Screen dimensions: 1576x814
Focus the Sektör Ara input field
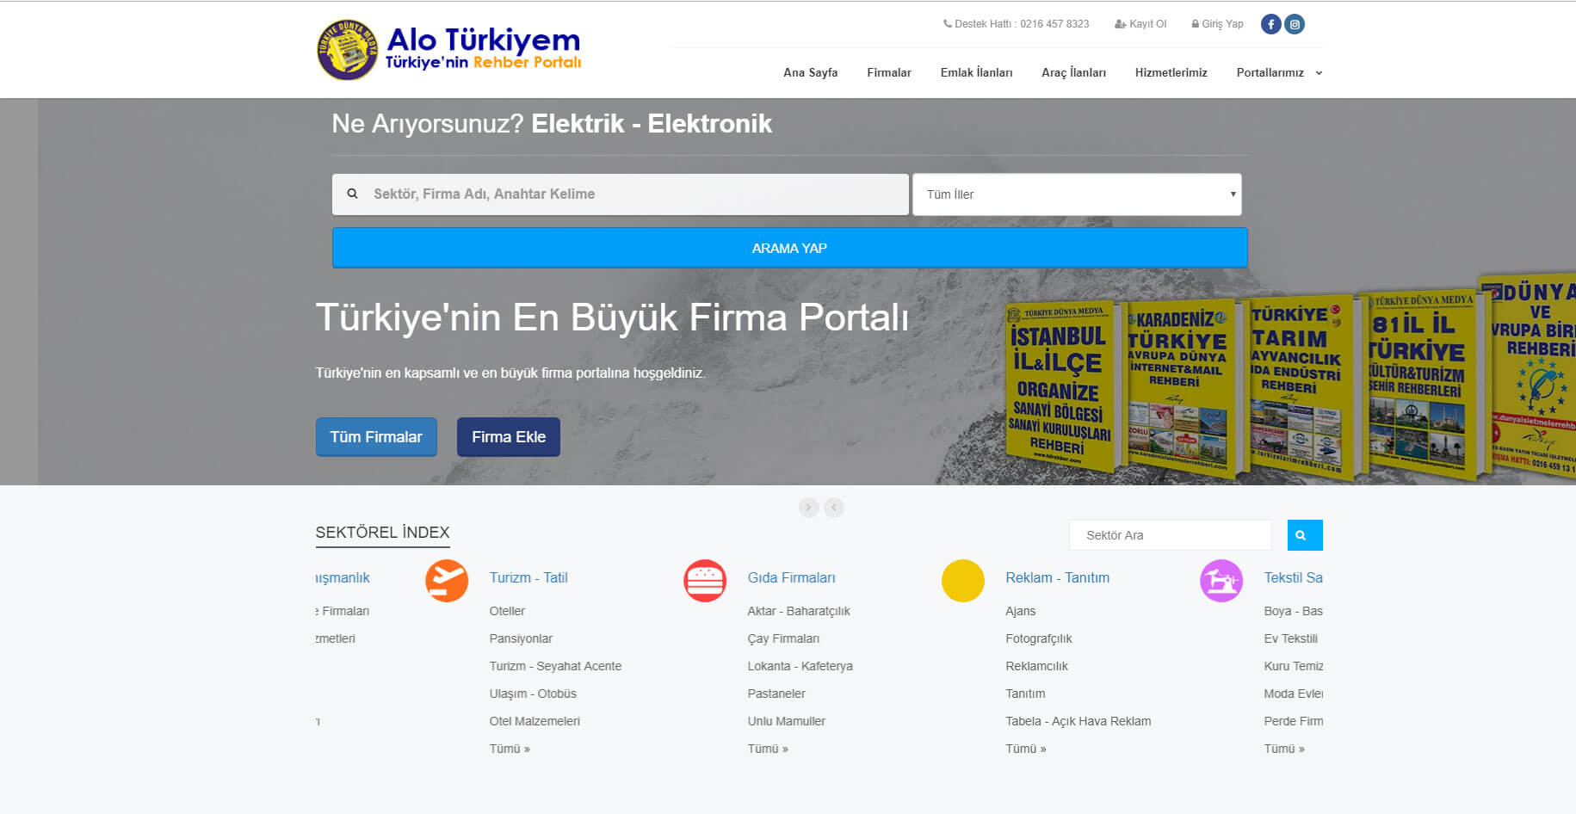pos(1171,535)
